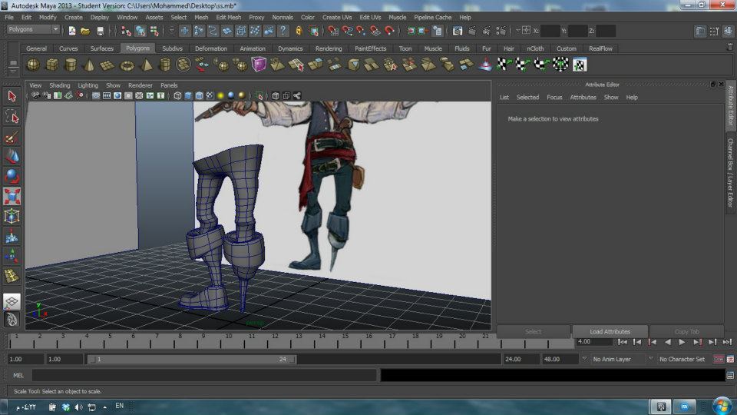Switch to the Animation shelf tab
This screenshot has width=737, height=415.
253,48
